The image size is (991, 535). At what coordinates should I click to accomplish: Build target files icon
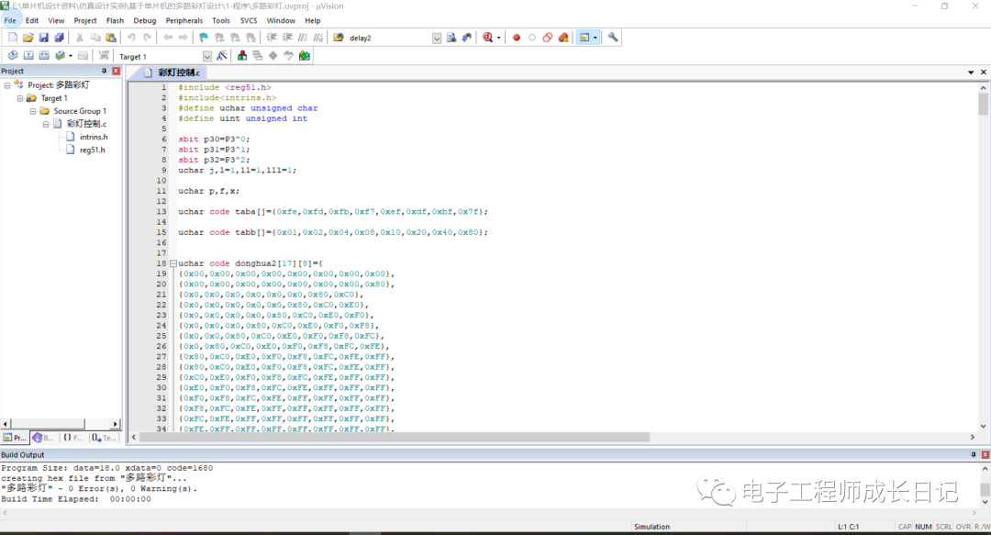pos(28,56)
